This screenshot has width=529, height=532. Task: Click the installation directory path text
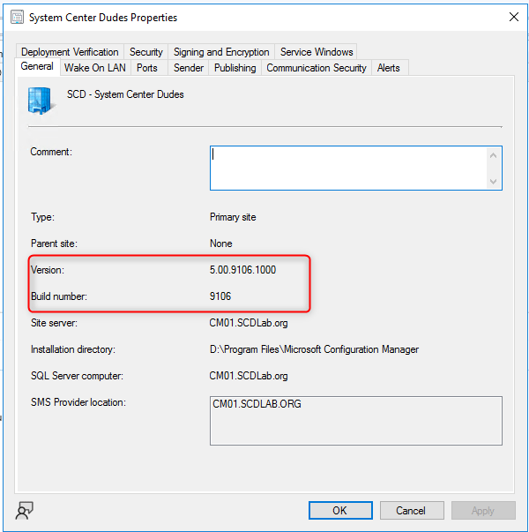point(314,349)
